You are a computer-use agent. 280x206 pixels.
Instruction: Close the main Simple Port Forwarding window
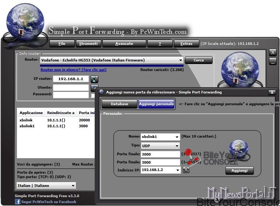[273, 53]
